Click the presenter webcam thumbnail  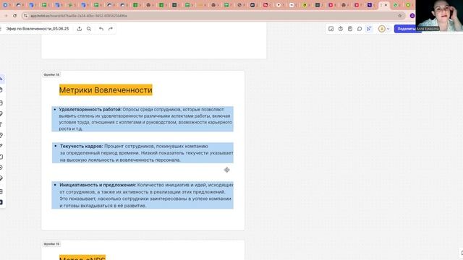pos(439,16)
